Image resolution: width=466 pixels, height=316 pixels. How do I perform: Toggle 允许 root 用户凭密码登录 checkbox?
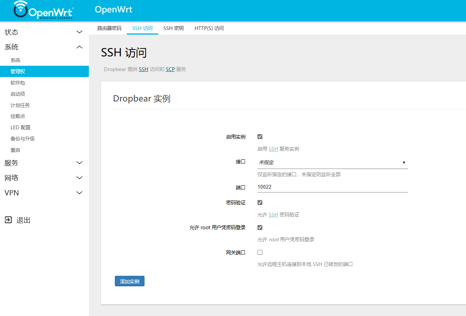(x=260, y=227)
